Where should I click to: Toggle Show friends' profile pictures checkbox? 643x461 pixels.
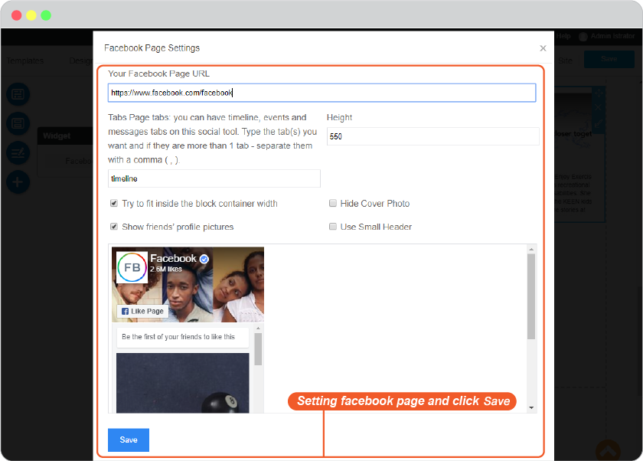114,227
